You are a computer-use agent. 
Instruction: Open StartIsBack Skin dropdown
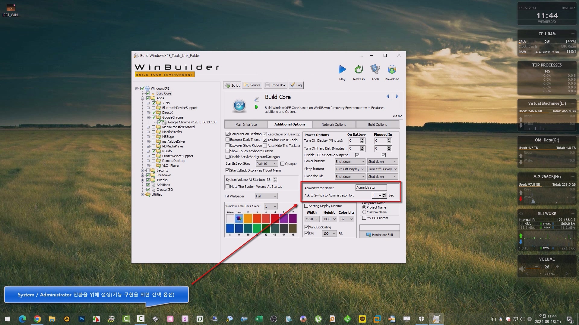coord(267,164)
